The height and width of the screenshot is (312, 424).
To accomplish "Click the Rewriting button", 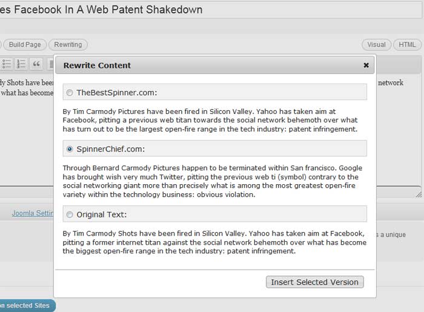I will [x=68, y=45].
